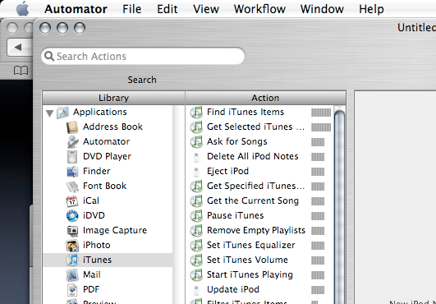Viewport: 436px width, 304px height.
Task: Select the DVD Player icon
Action: [x=72, y=157]
